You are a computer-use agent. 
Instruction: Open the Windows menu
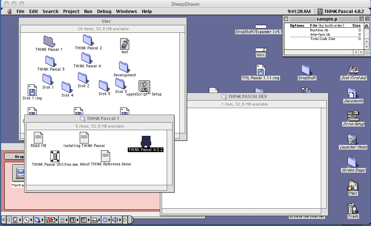pos(126,11)
